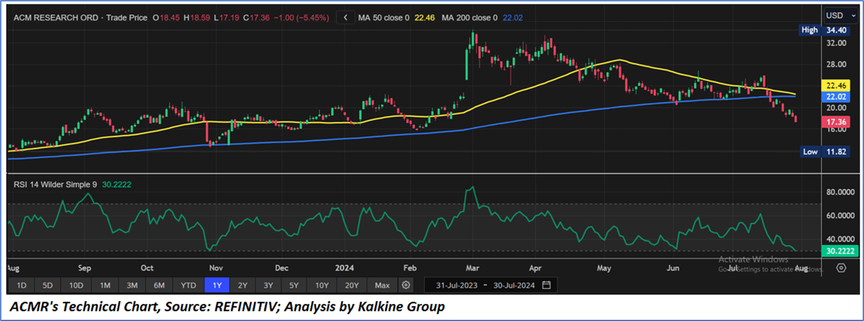Select the YTD range
Screen dimensions: 864x321
pyautogui.click(x=188, y=286)
